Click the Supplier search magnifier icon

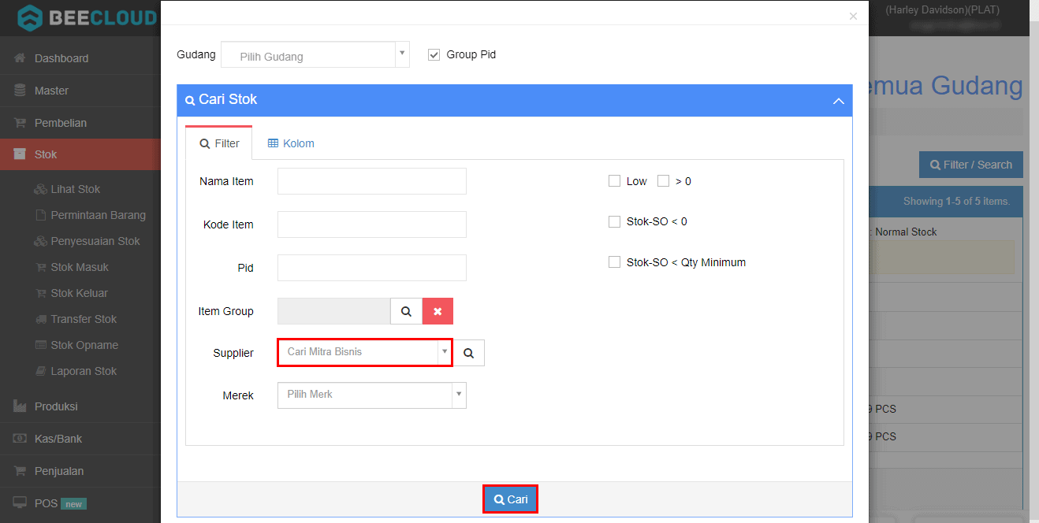(x=468, y=353)
